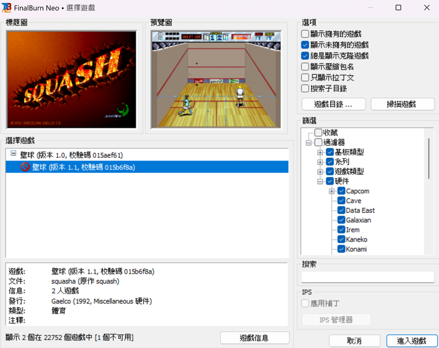Expand the 遊戲類型 tree node

click(320, 172)
